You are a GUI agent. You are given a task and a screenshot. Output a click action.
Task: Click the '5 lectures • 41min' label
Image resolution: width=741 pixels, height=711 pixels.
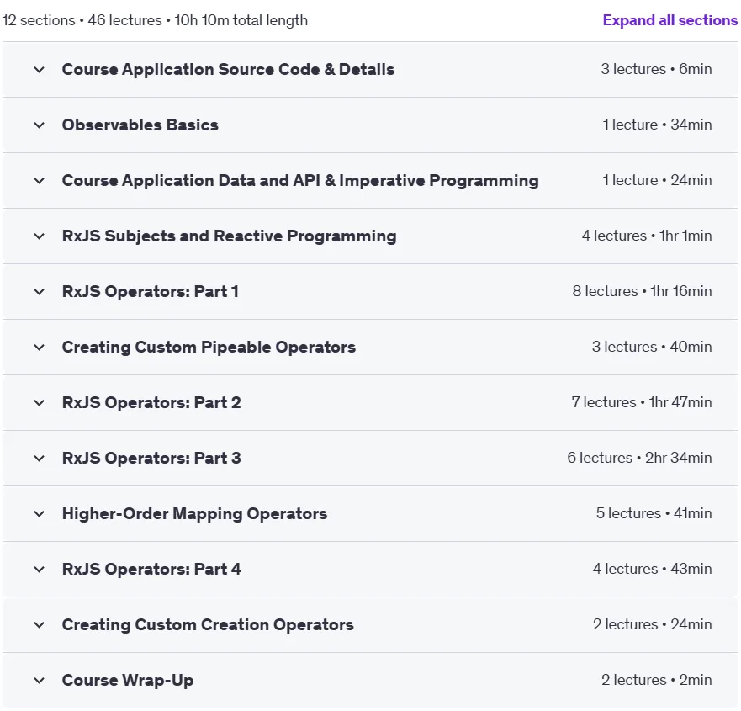[x=654, y=513]
